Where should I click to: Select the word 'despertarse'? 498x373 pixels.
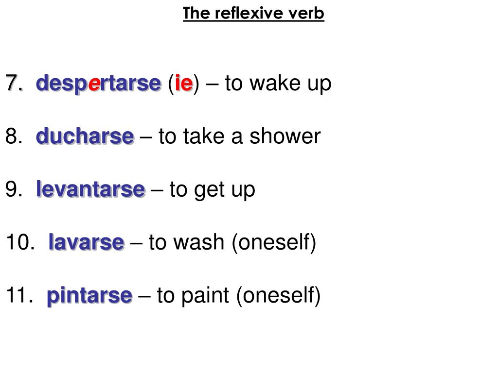coord(98,84)
